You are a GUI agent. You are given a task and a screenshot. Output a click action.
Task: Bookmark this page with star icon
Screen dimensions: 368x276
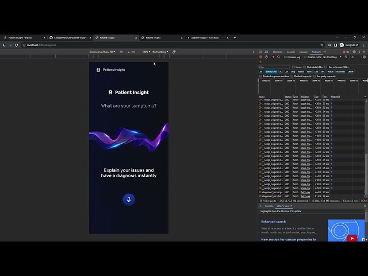coord(322,45)
